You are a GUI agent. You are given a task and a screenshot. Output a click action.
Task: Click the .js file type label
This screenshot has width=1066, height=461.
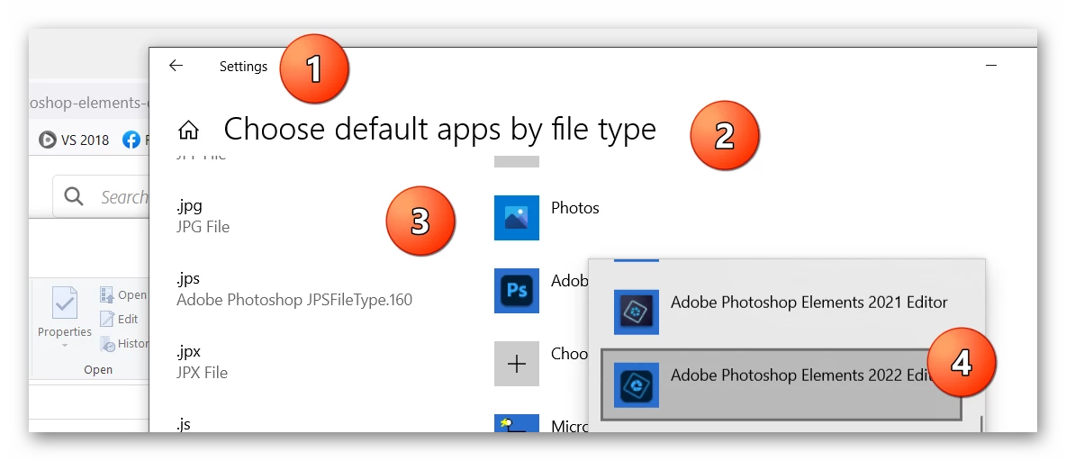[x=184, y=424]
